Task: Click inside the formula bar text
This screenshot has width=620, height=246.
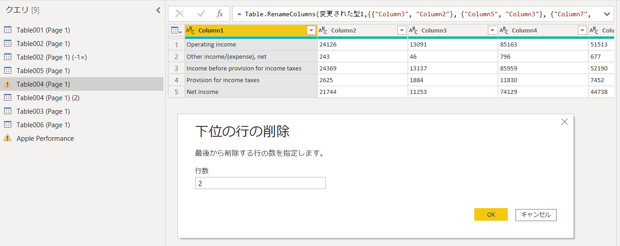Action: [x=415, y=14]
